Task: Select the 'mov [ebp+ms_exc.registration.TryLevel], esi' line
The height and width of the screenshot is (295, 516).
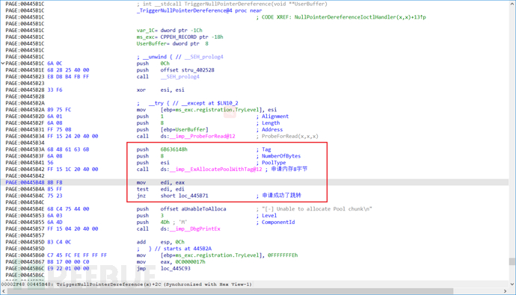Action: [206, 110]
